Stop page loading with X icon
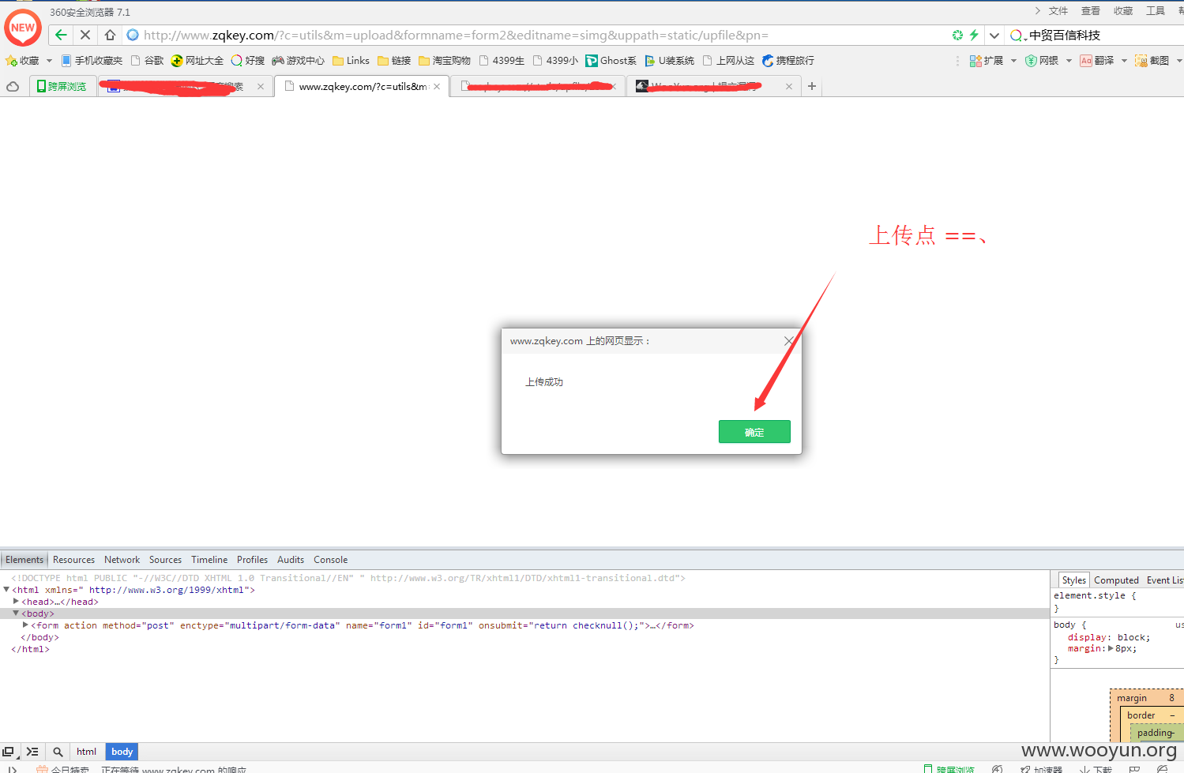Image resolution: width=1184 pixels, height=773 pixels. tap(85, 35)
